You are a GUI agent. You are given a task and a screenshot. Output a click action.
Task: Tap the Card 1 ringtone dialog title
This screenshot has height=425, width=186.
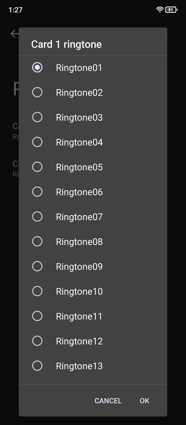click(x=67, y=44)
